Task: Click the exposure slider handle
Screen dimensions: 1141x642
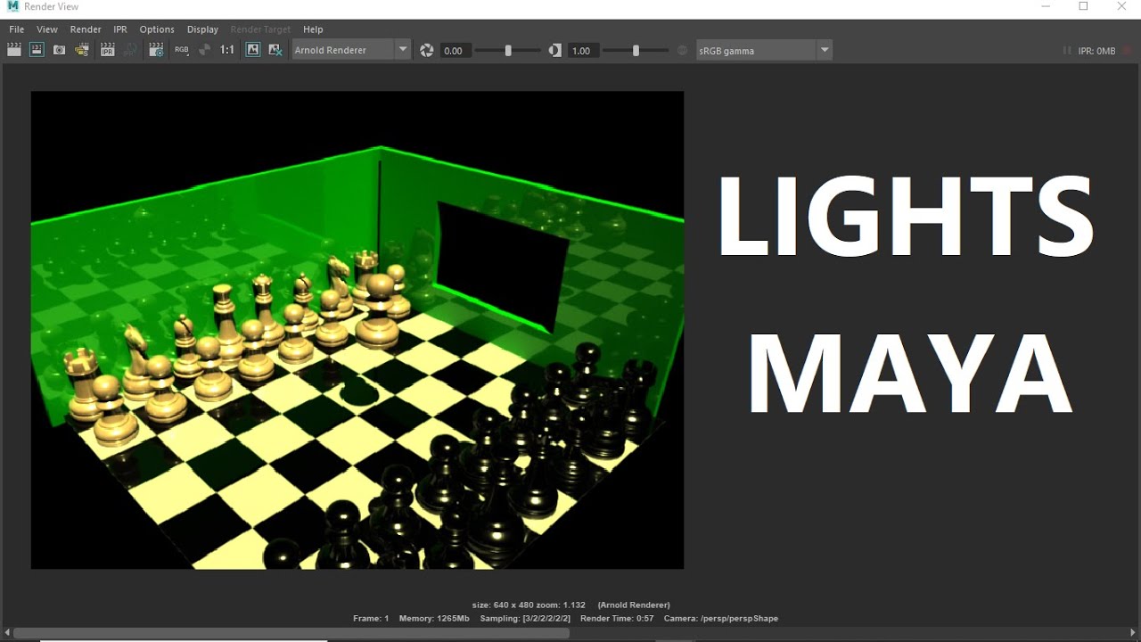Action: (508, 51)
